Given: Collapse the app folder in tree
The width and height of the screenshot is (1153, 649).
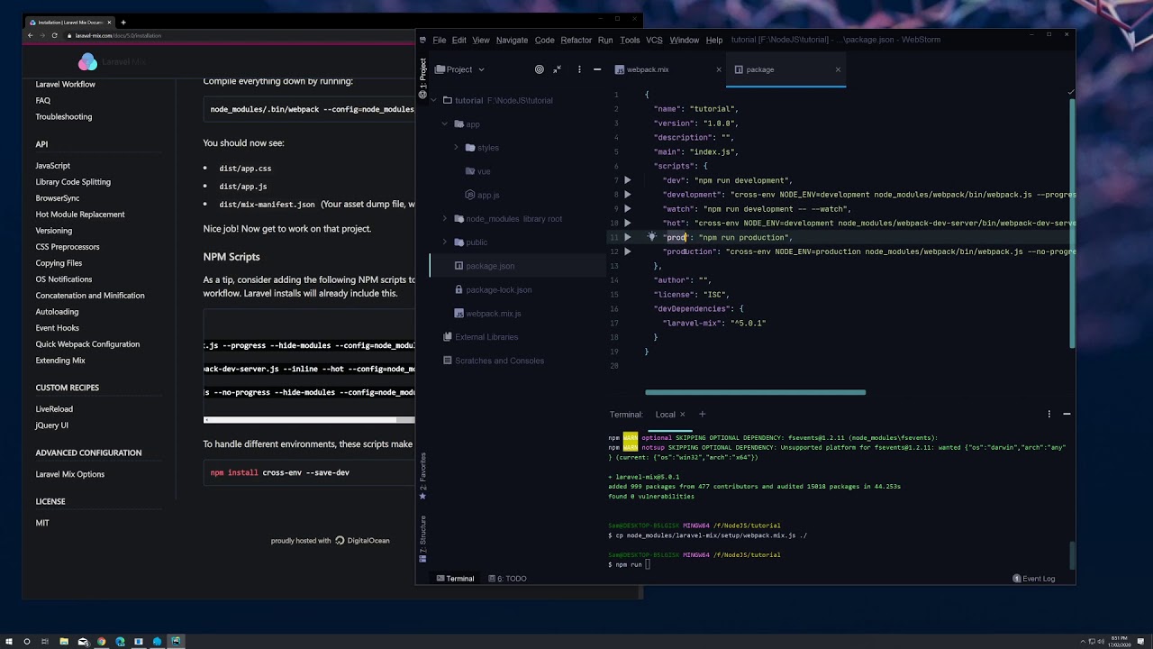Looking at the screenshot, I should 444,123.
